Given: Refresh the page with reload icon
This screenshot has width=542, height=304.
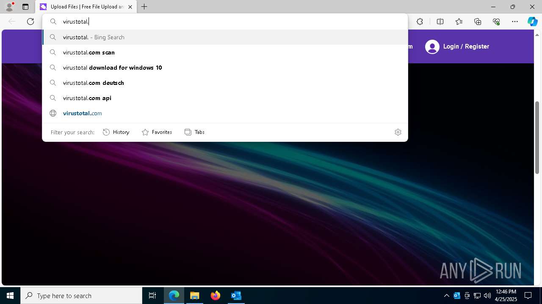Looking at the screenshot, I should point(30,22).
